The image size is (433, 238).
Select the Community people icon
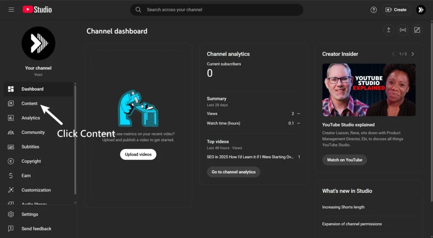tap(11, 132)
